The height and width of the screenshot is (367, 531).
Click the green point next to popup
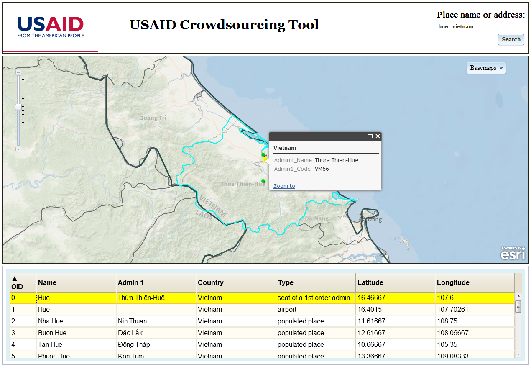(263, 155)
